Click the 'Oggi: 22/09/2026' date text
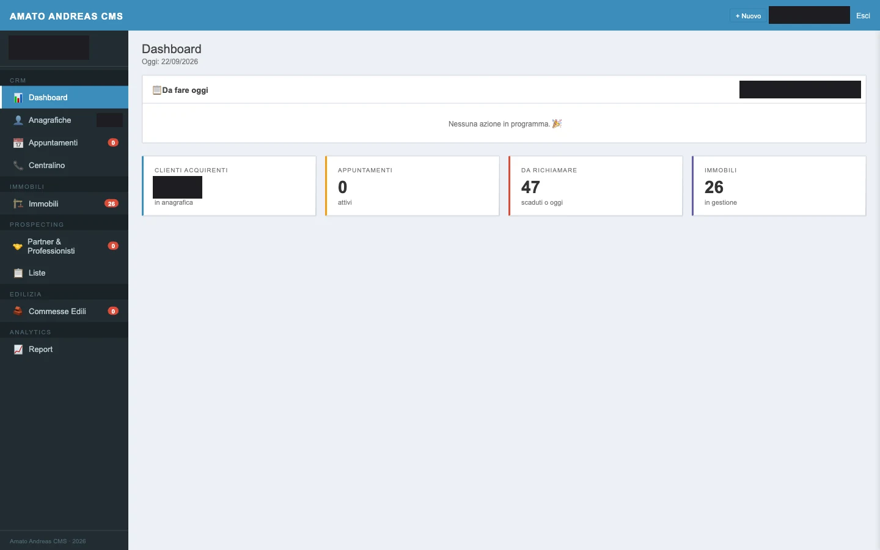 point(170,62)
